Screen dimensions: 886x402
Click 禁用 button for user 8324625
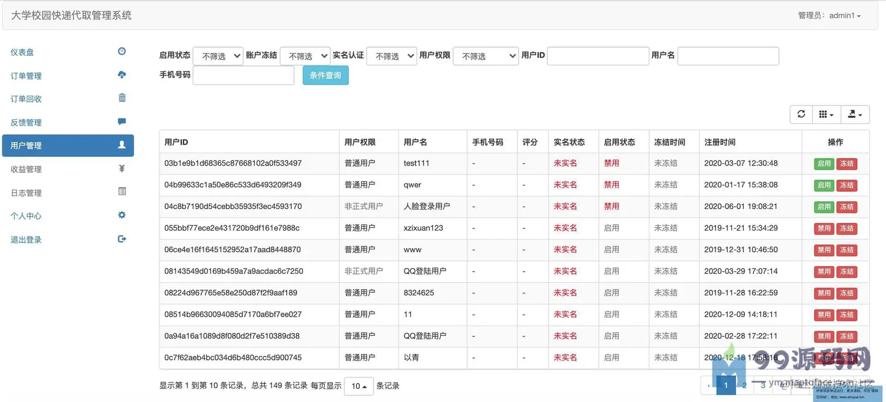(824, 293)
